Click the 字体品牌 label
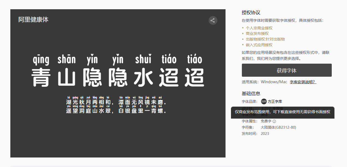The image size is (347, 167). pyautogui.click(x=249, y=102)
